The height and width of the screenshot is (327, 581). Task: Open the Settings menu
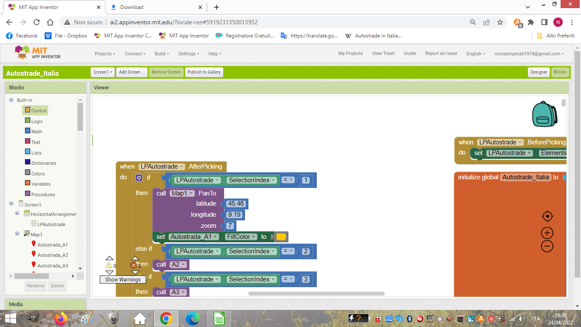(189, 54)
